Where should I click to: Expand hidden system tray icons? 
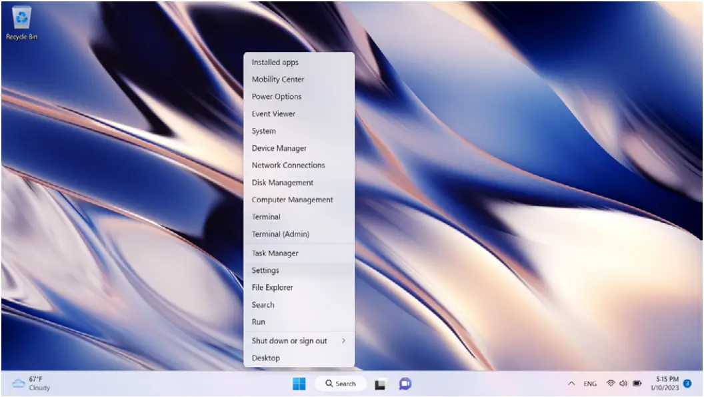pos(572,384)
